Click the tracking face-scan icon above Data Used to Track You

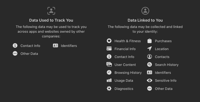pos(51,11)
